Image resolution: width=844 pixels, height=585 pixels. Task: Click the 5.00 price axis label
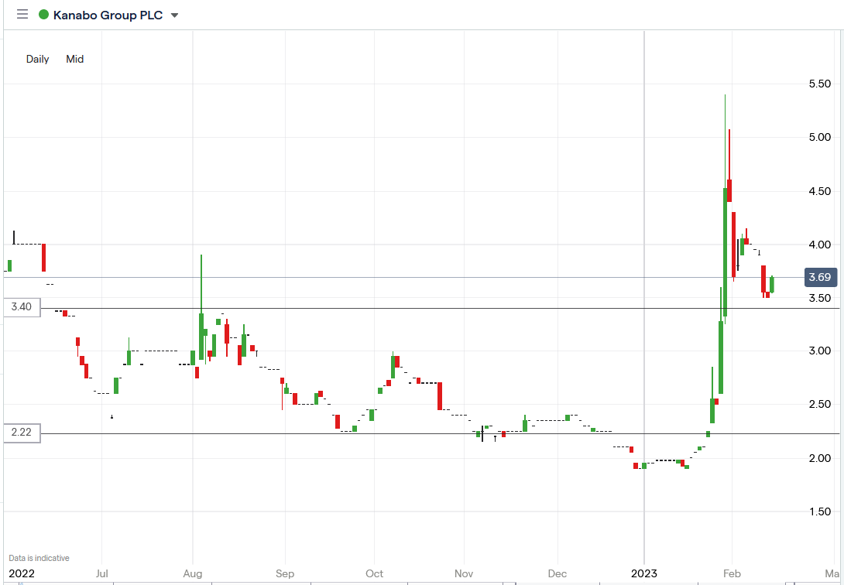(820, 137)
